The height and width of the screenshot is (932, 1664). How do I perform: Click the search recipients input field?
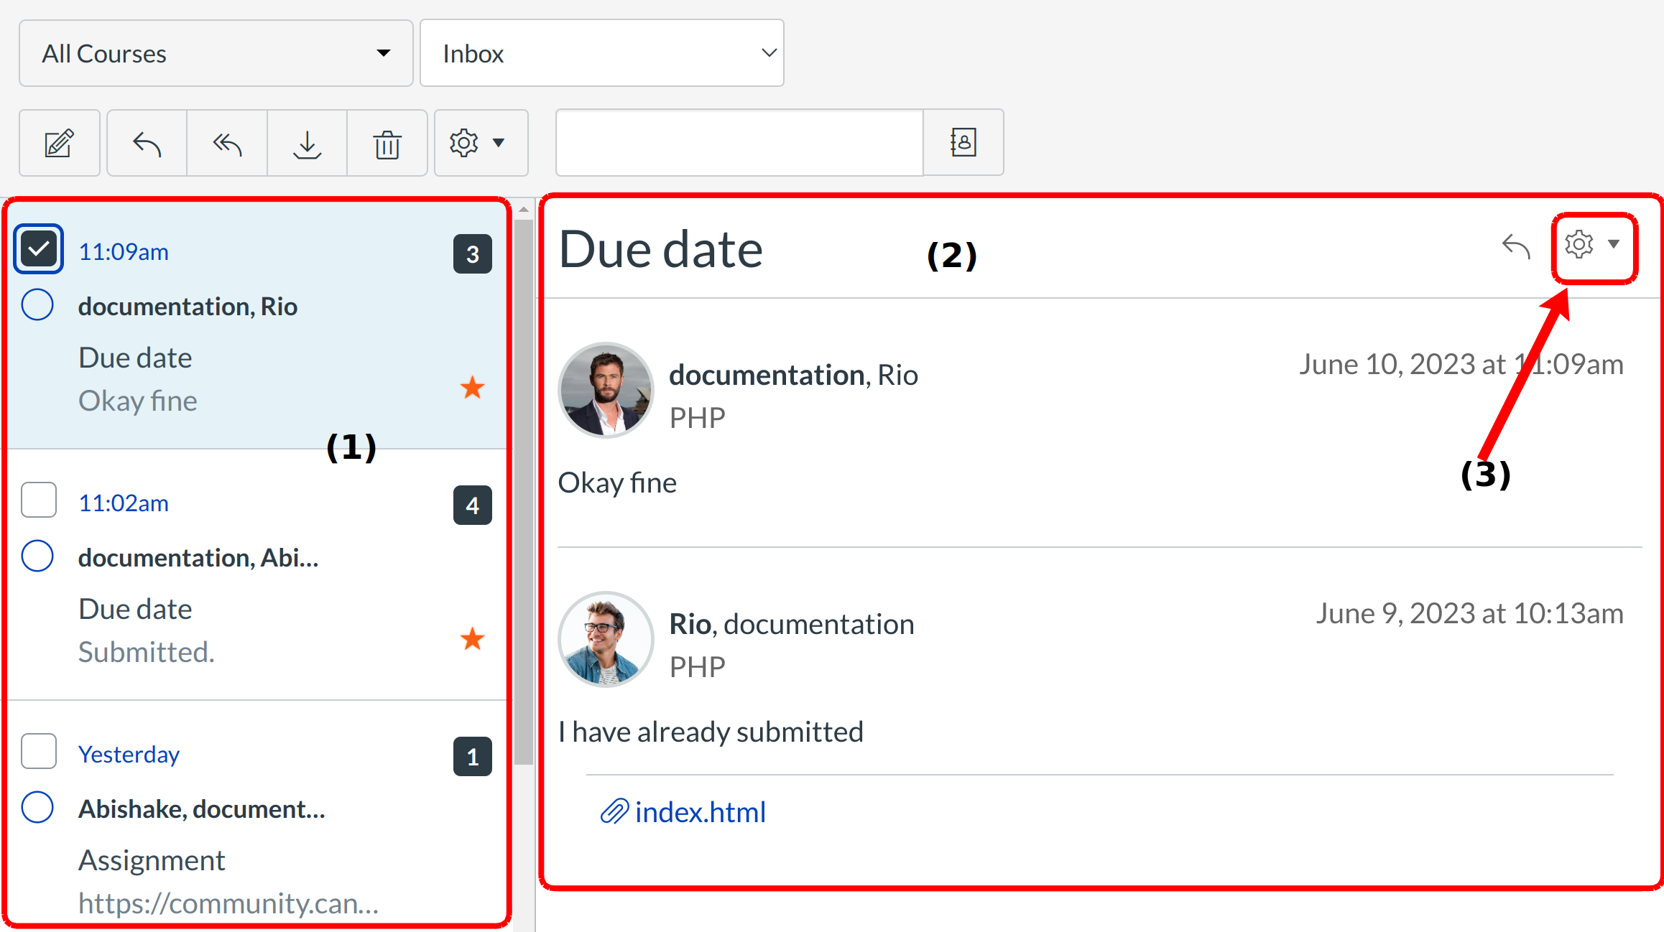pyautogui.click(x=739, y=143)
